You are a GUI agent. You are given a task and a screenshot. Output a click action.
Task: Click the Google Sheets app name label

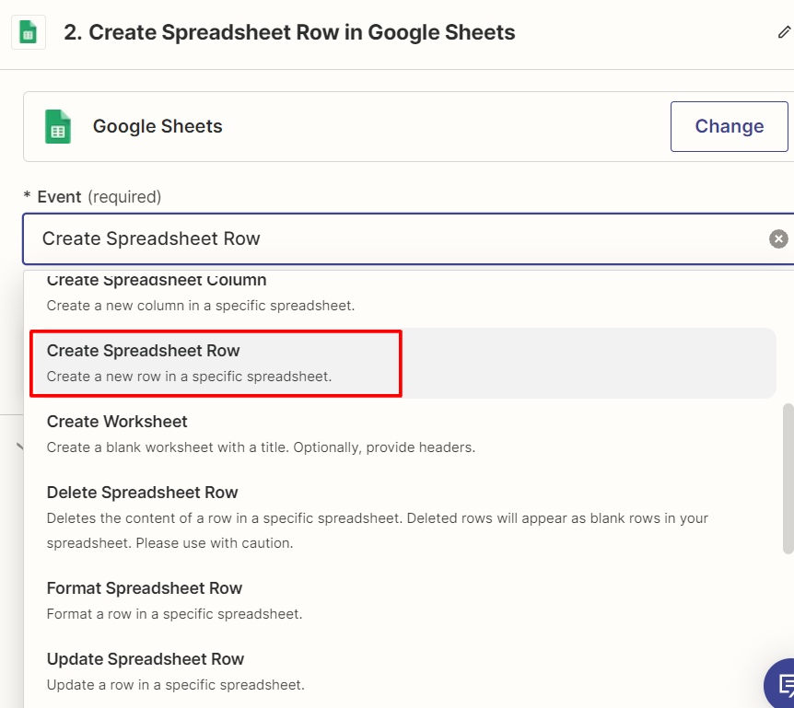tap(158, 126)
